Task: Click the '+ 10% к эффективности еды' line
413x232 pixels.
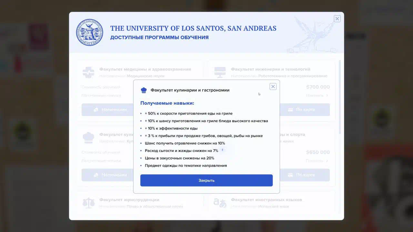Action: coord(171,128)
